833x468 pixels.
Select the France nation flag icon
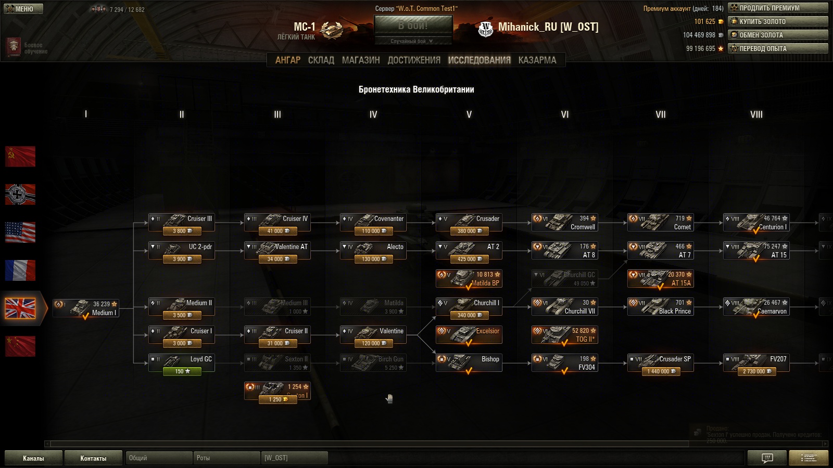pos(20,270)
